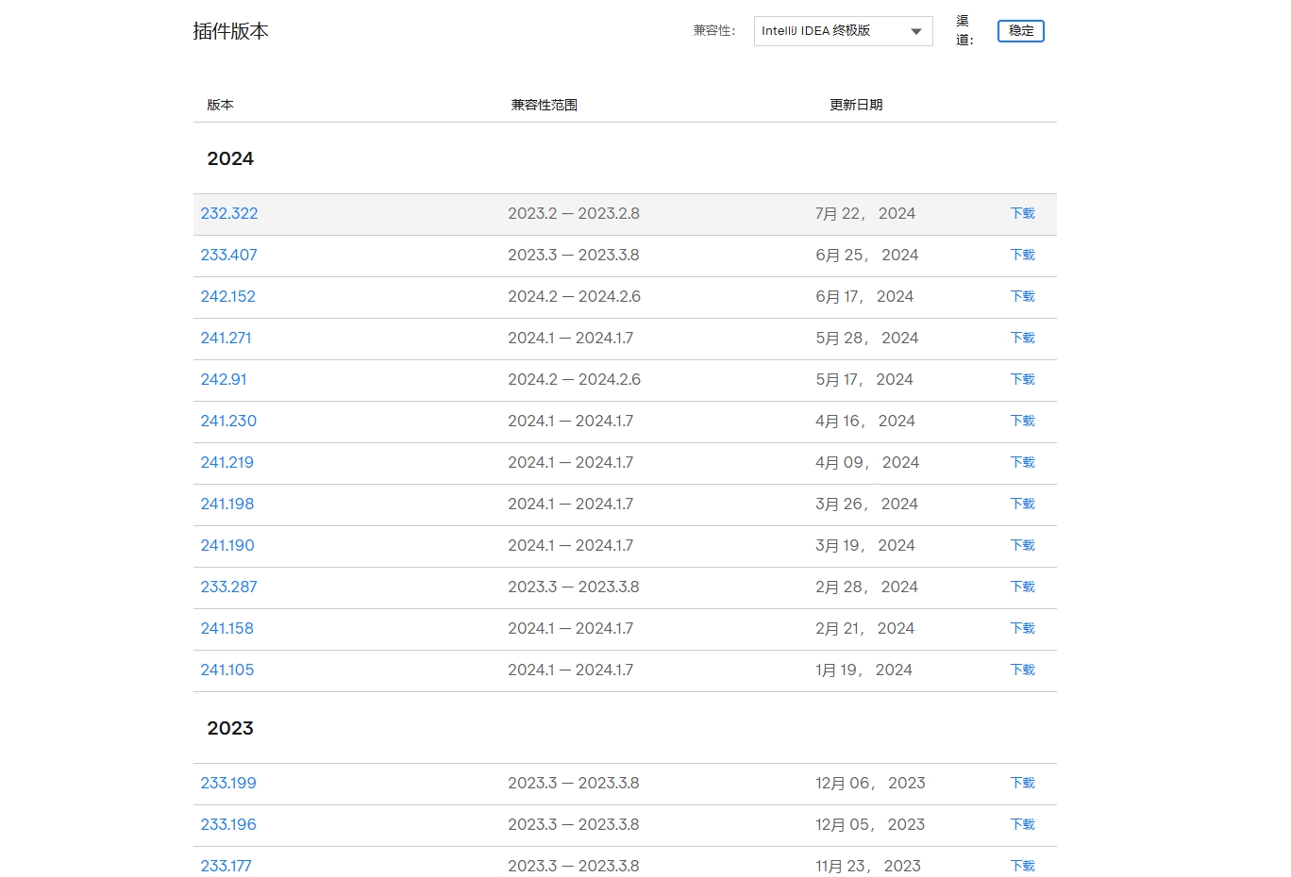1291x877 pixels.
Task: Download version 242.91 via 下载
Action: 1023,380
